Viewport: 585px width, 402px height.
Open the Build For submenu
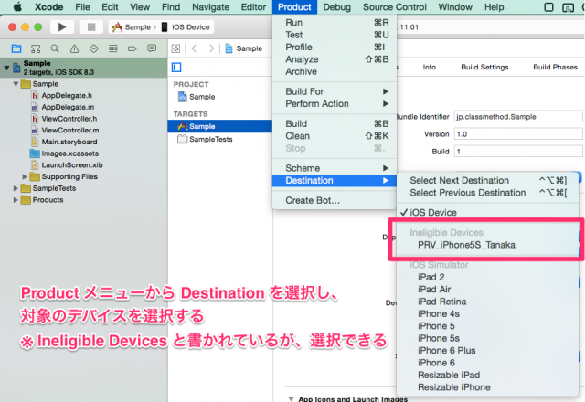tap(335, 91)
